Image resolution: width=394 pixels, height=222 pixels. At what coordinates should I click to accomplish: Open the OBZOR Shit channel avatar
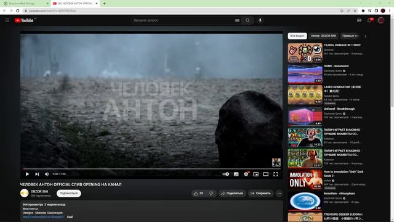click(25, 193)
